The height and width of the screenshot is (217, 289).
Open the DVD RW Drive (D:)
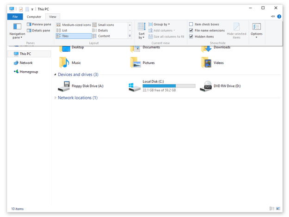pyautogui.click(x=206, y=86)
